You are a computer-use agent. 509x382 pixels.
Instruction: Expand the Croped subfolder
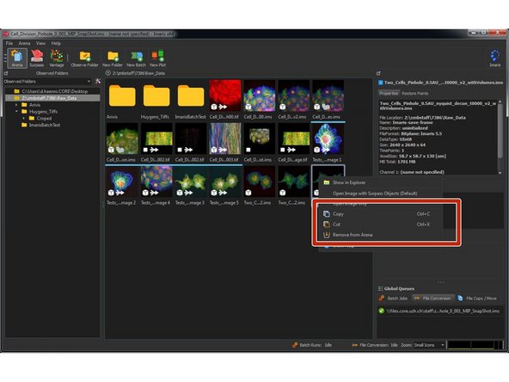tap(24, 118)
